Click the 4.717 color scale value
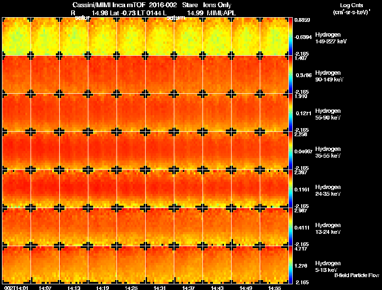This screenshot has height=290, width=382. click(301, 249)
